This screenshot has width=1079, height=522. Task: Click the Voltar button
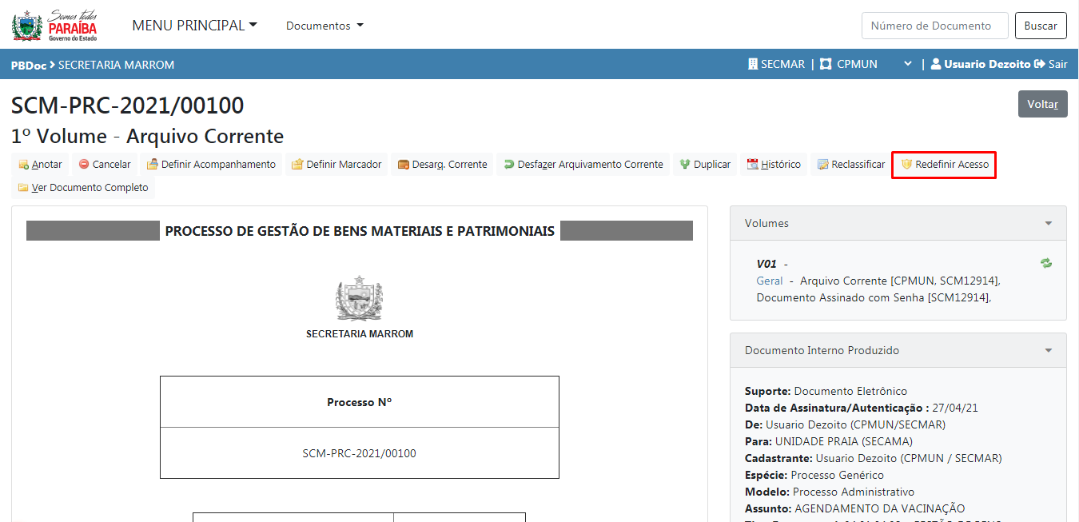coord(1042,104)
